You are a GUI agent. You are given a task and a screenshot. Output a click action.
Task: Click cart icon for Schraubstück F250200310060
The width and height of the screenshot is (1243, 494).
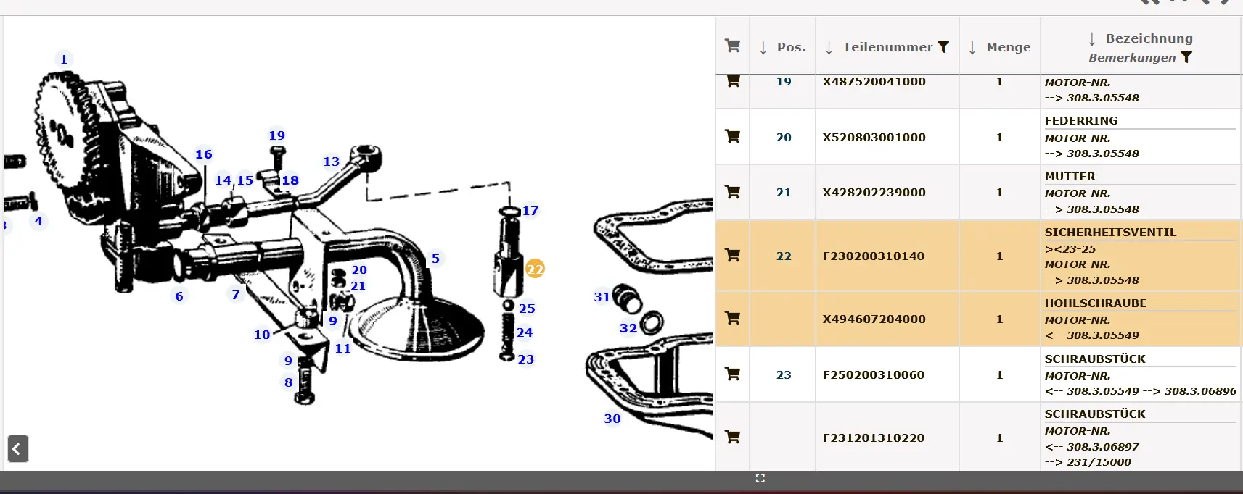coord(732,374)
